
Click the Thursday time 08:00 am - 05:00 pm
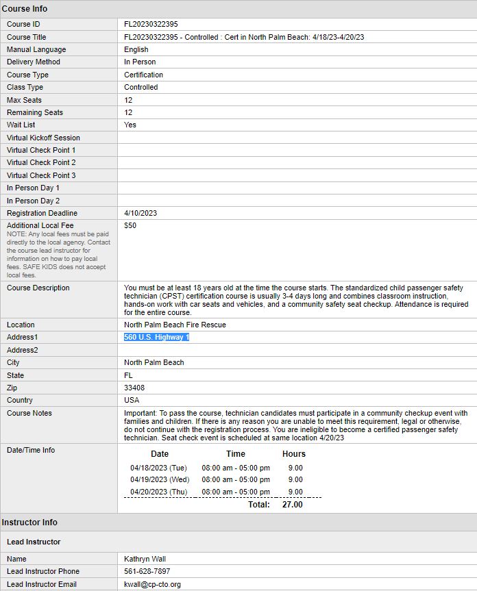coord(236,492)
